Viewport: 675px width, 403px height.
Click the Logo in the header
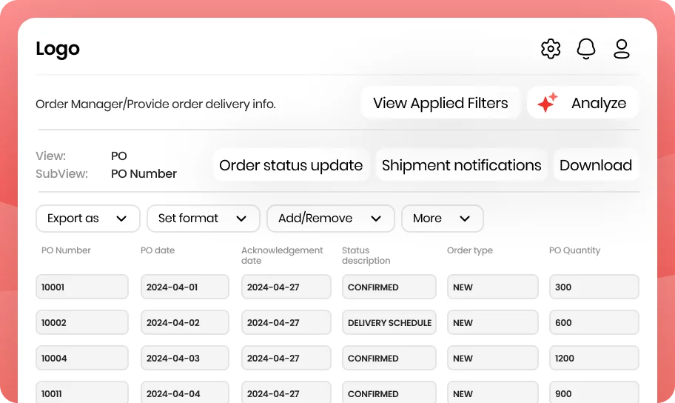point(58,48)
